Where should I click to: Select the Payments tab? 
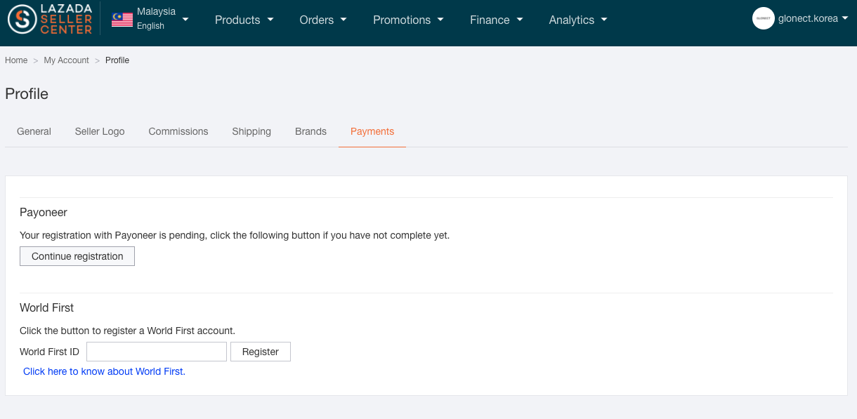pos(372,131)
